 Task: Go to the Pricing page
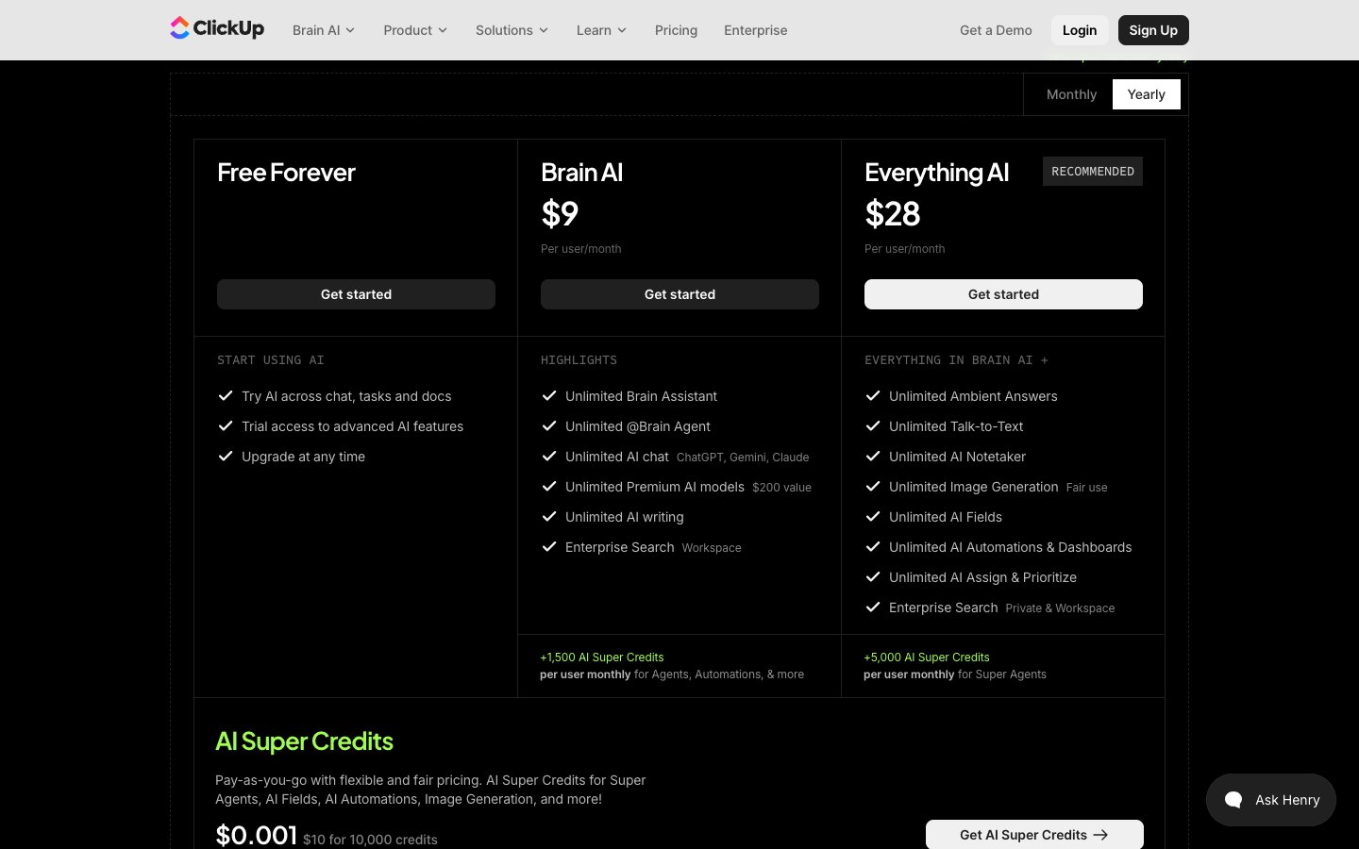pos(676,30)
